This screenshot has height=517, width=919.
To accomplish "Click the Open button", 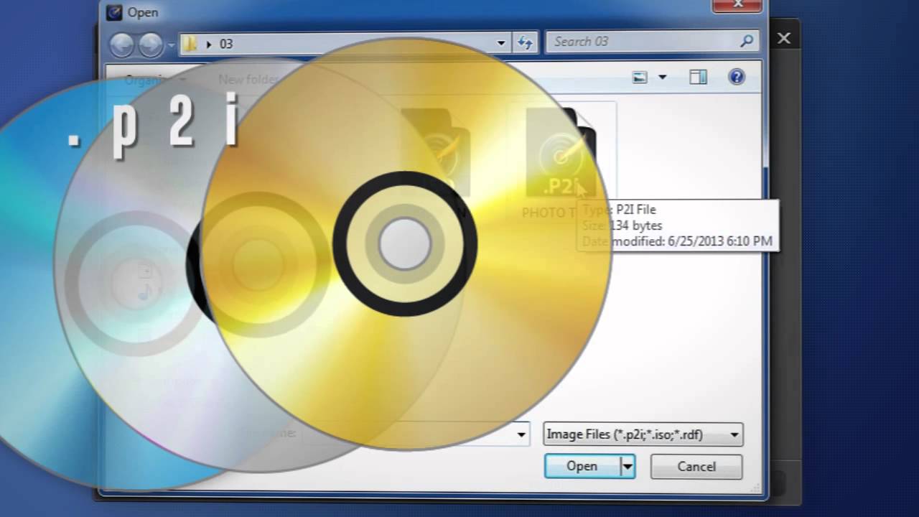I will click(582, 466).
